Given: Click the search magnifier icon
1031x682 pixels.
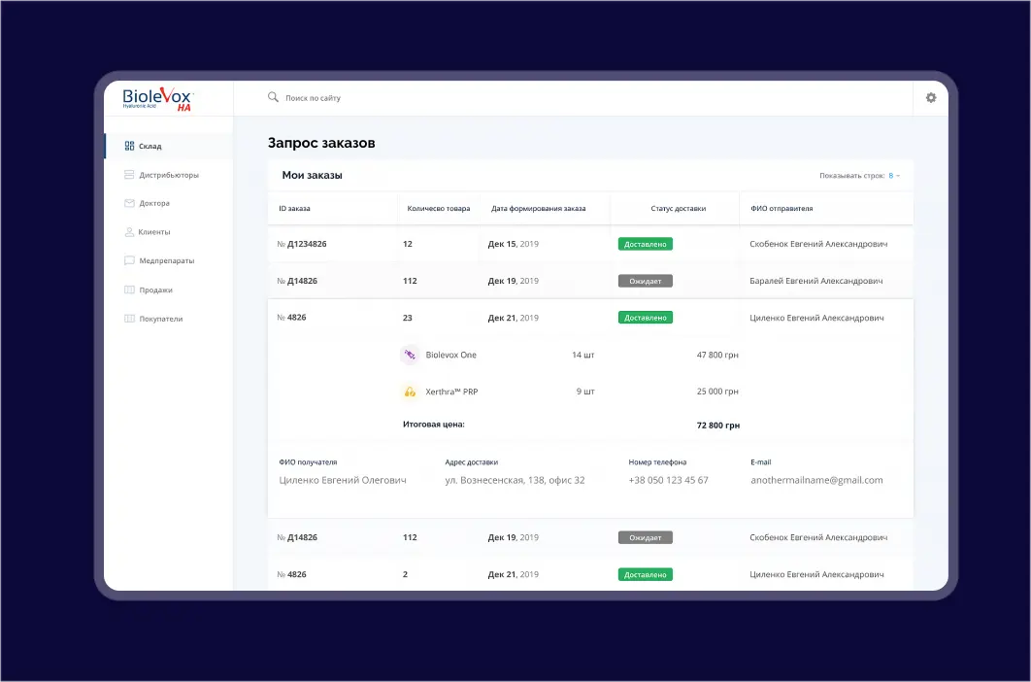Looking at the screenshot, I should tap(272, 97).
